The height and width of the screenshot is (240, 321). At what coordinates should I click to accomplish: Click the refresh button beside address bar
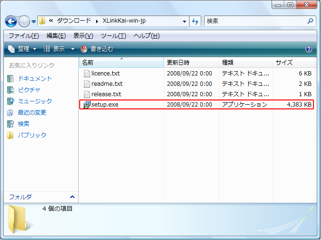tap(196, 22)
